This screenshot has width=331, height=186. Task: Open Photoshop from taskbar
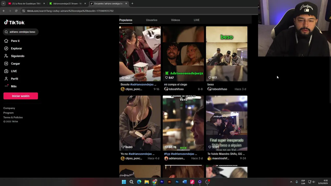177,182
